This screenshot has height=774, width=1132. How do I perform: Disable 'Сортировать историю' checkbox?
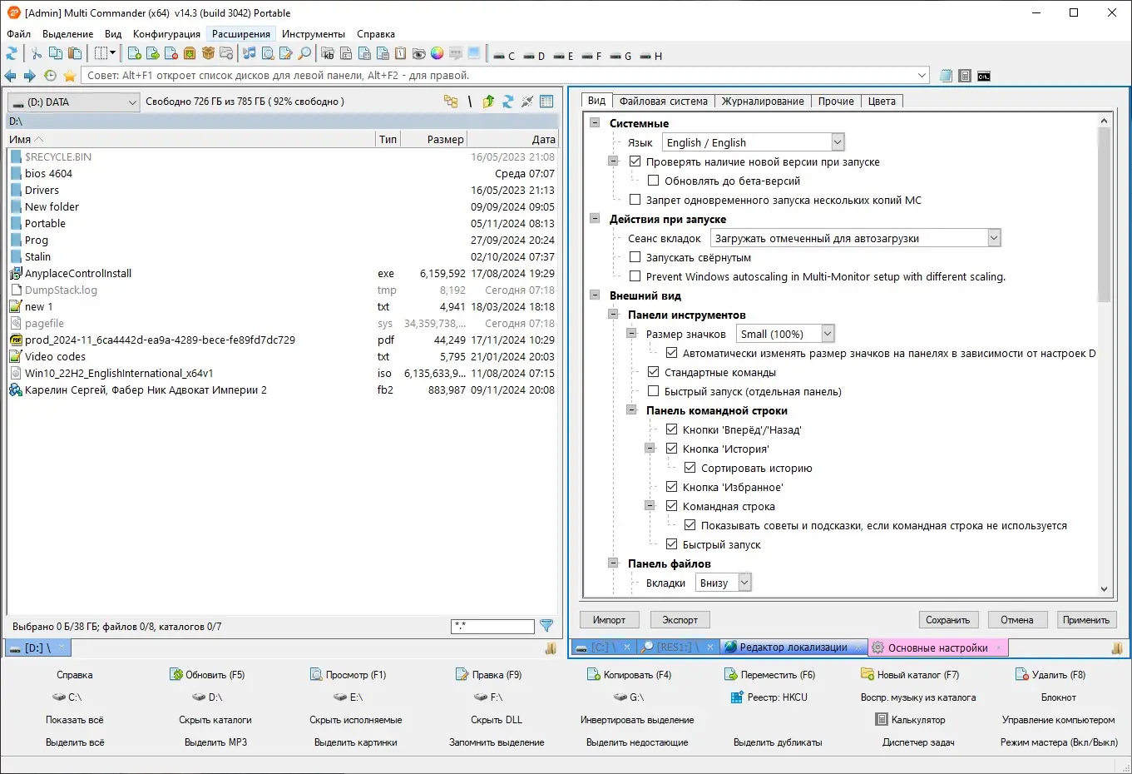point(690,468)
